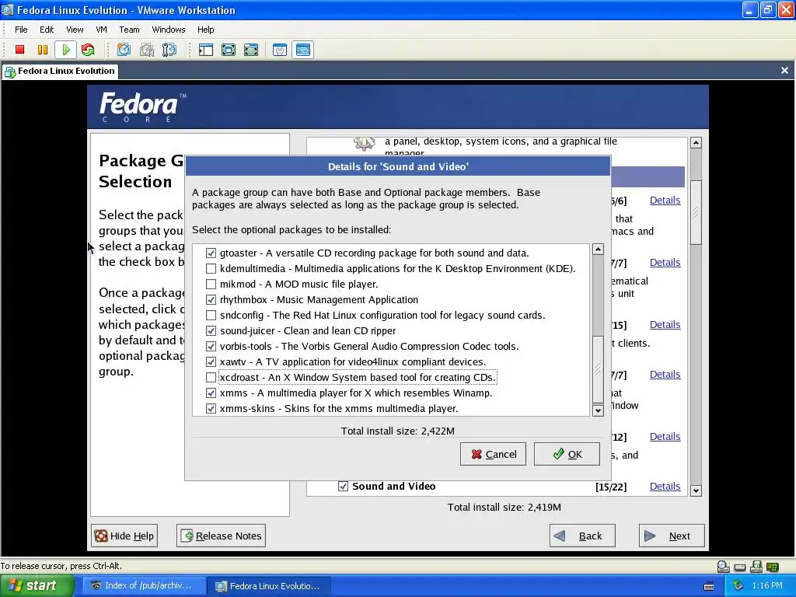796x597 pixels.
Task: Enable the gtoaster package checkbox
Action: pyautogui.click(x=211, y=253)
